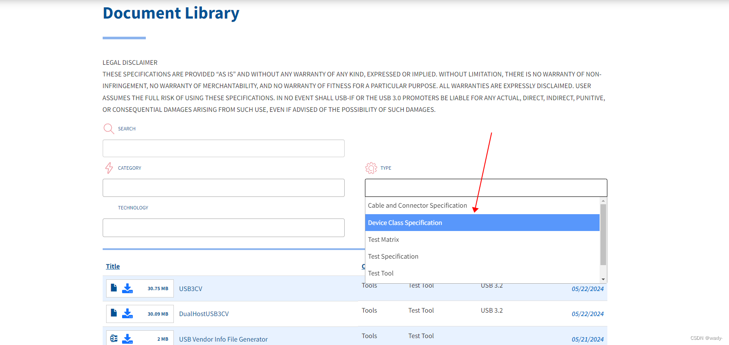Click the Type gear icon
The image size is (729, 345).
371,168
